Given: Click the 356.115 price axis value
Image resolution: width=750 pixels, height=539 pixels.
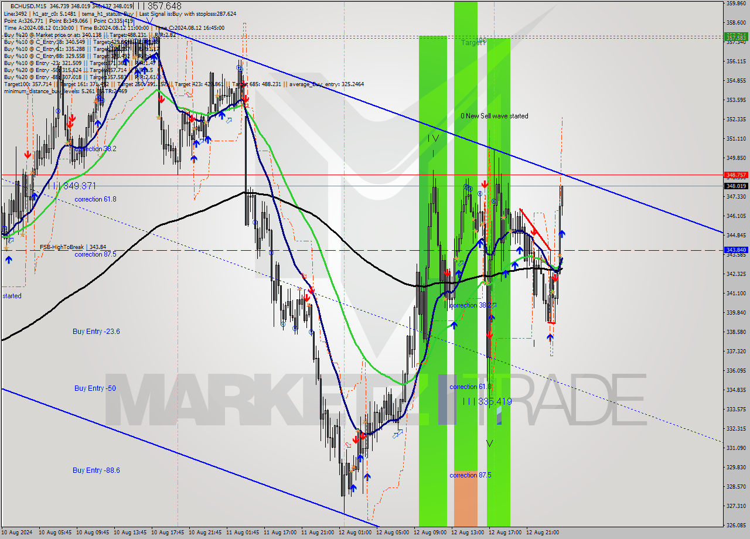Looking at the screenshot, I should [736, 61].
